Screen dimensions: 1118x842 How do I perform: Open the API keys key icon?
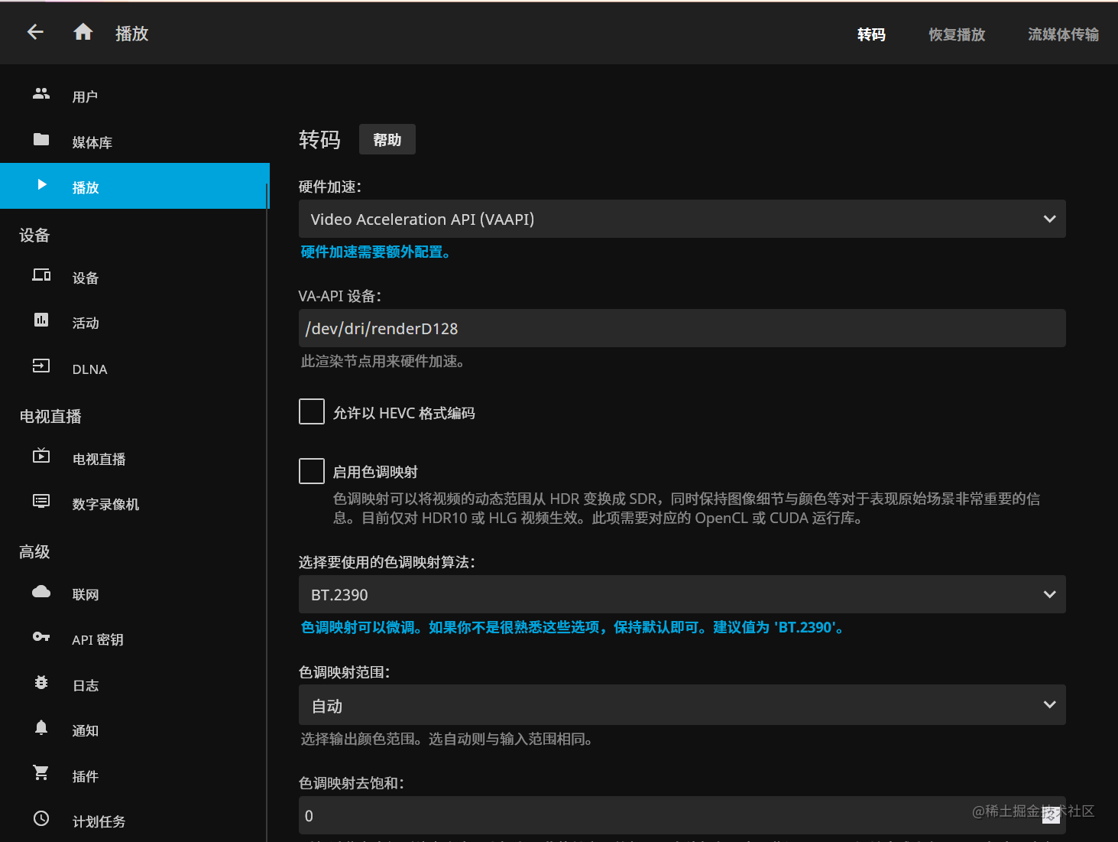(x=41, y=637)
